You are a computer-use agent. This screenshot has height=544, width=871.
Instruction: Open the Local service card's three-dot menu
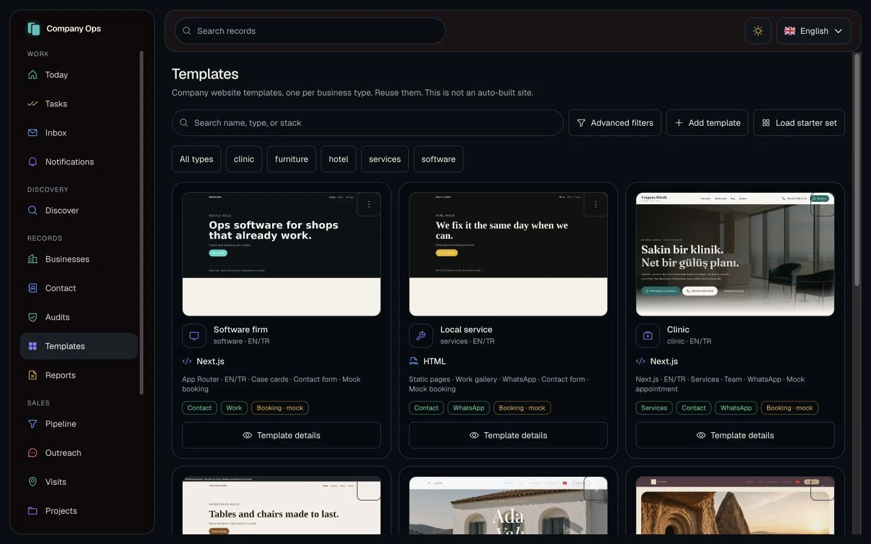(x=596, y=204)
